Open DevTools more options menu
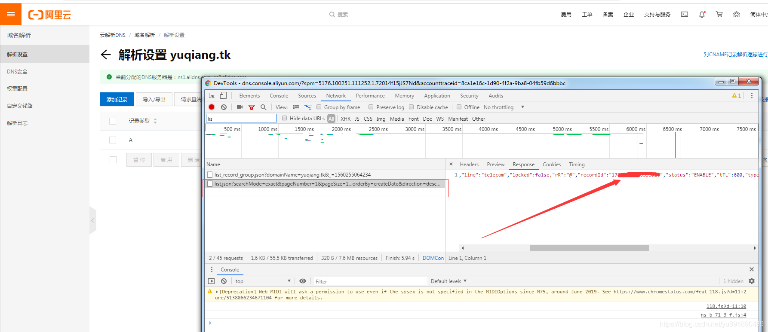This screenshot has width=768, height=332. [x=752, y=96]
